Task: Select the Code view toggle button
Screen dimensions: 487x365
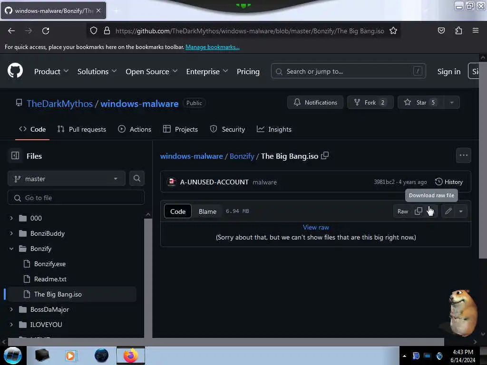Action: coord(178,211)
